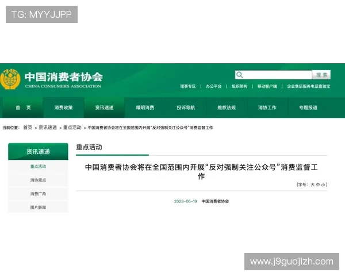Viewport: 345px width, 276px height.
Task: Click 首页 in the breadcrumb trail
Action: [28, 128]
